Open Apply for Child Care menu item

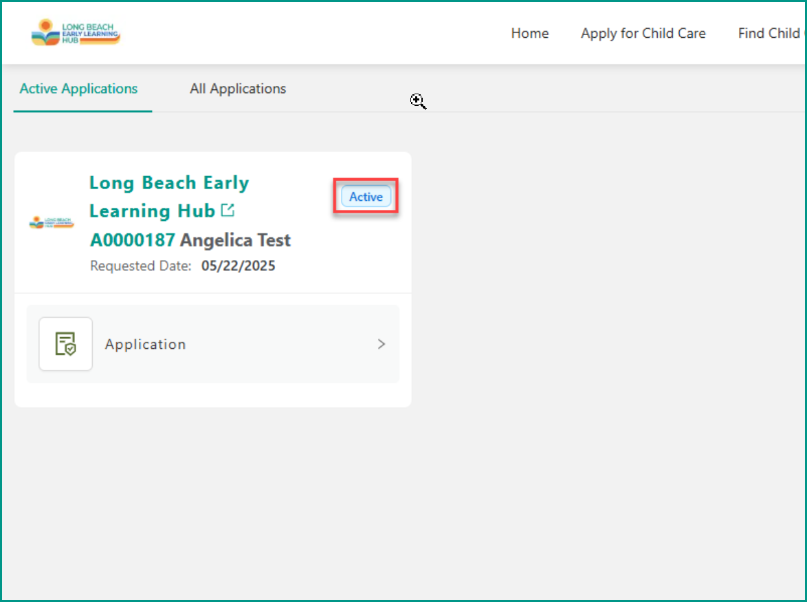[x=643, y=34]
